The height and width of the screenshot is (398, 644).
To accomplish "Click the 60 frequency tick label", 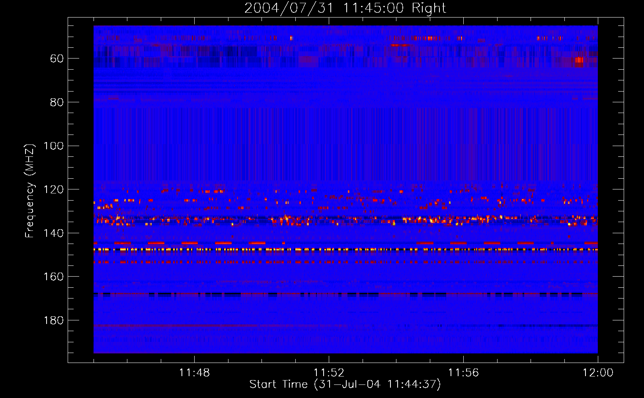I will [57, 59].
